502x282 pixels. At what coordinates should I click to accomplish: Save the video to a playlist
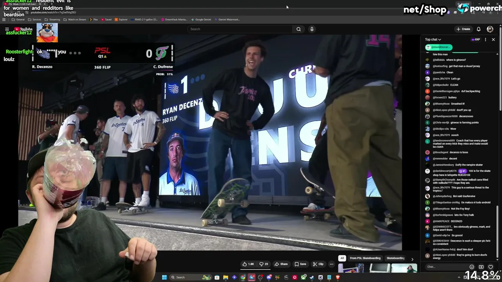point(300,264)
